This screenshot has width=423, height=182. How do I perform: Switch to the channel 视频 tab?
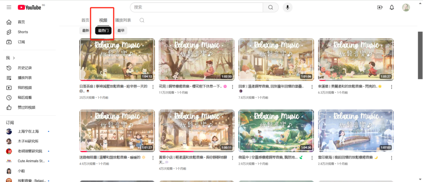tap(103, 20)
